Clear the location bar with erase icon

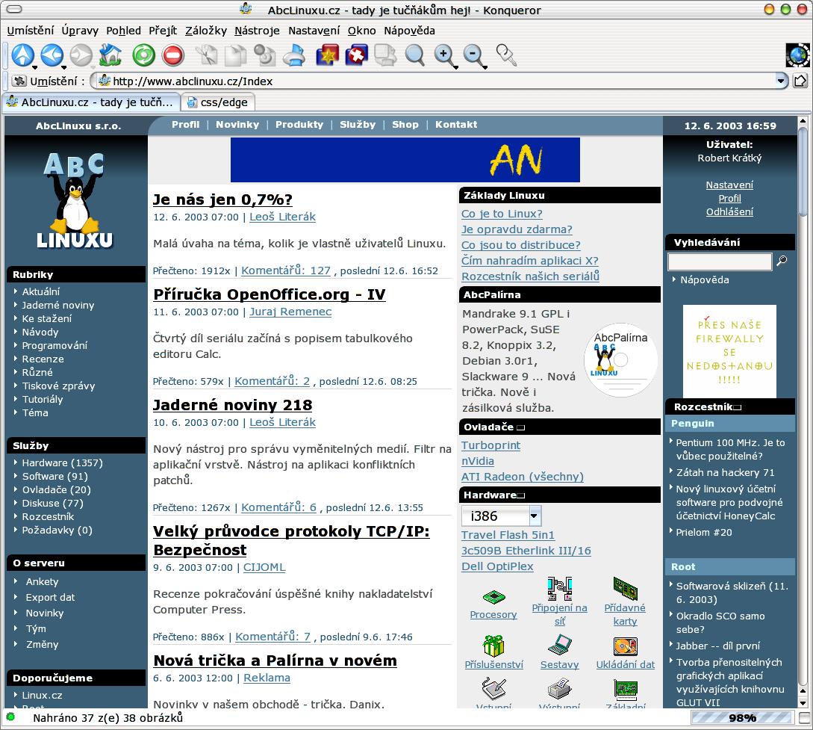coord(19,81)
